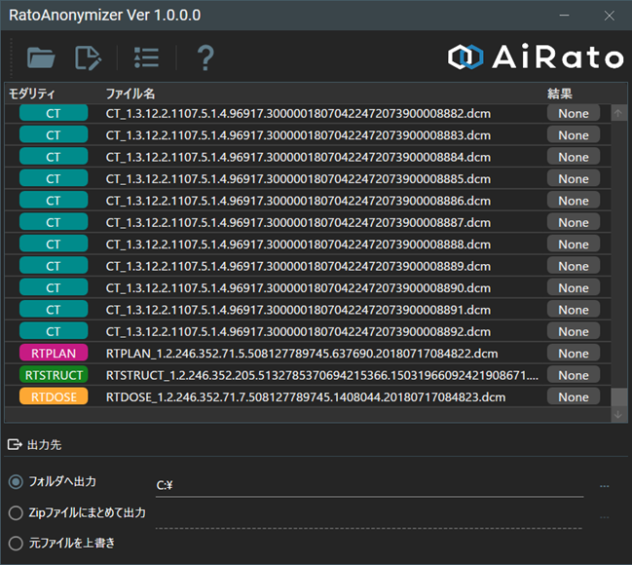This screenshot has height=565, width=632.
Task: Open the list settings icon
Action: 146,58
